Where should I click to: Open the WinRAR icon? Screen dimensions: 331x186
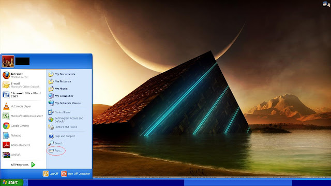coord(6,155)
